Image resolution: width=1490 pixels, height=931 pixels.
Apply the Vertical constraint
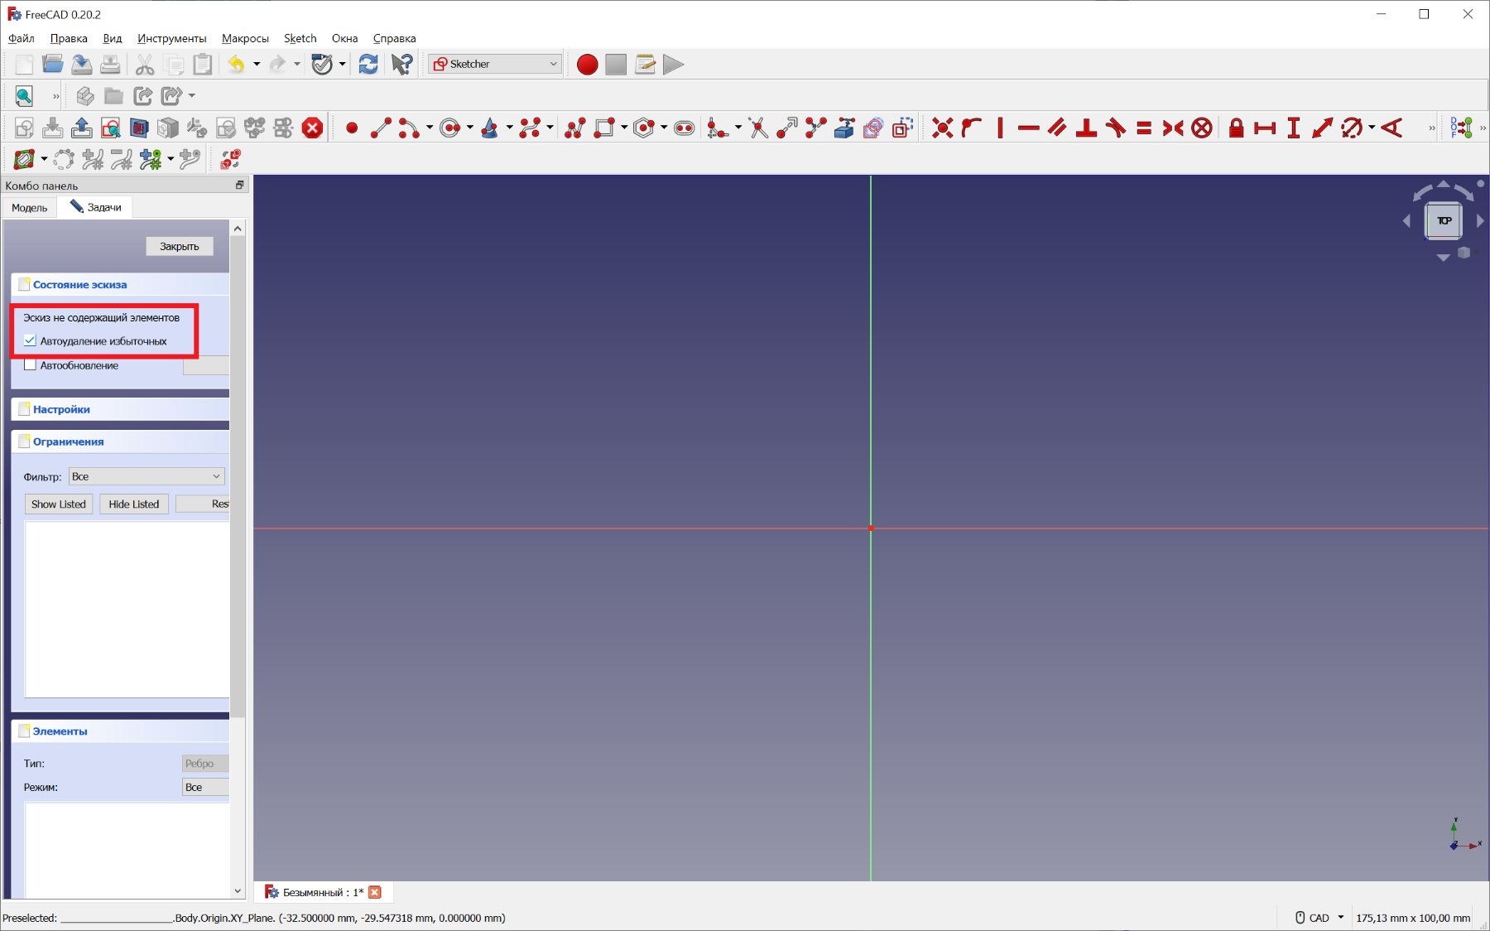[1000, 128]
